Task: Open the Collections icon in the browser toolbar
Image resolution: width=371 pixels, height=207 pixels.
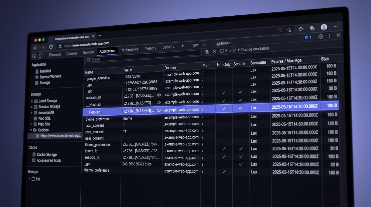Action: (312, 28)
